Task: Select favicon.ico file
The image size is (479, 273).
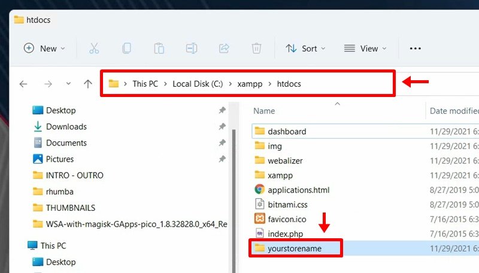Action: coord(287,219)
